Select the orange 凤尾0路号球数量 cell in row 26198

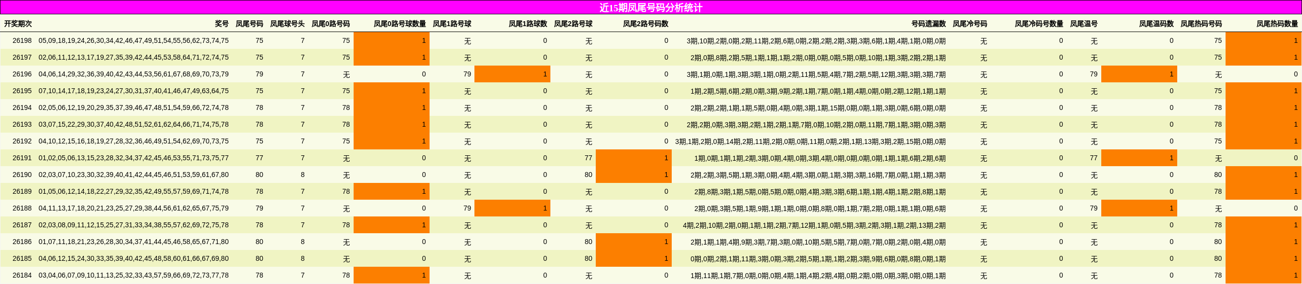[392, 40]
